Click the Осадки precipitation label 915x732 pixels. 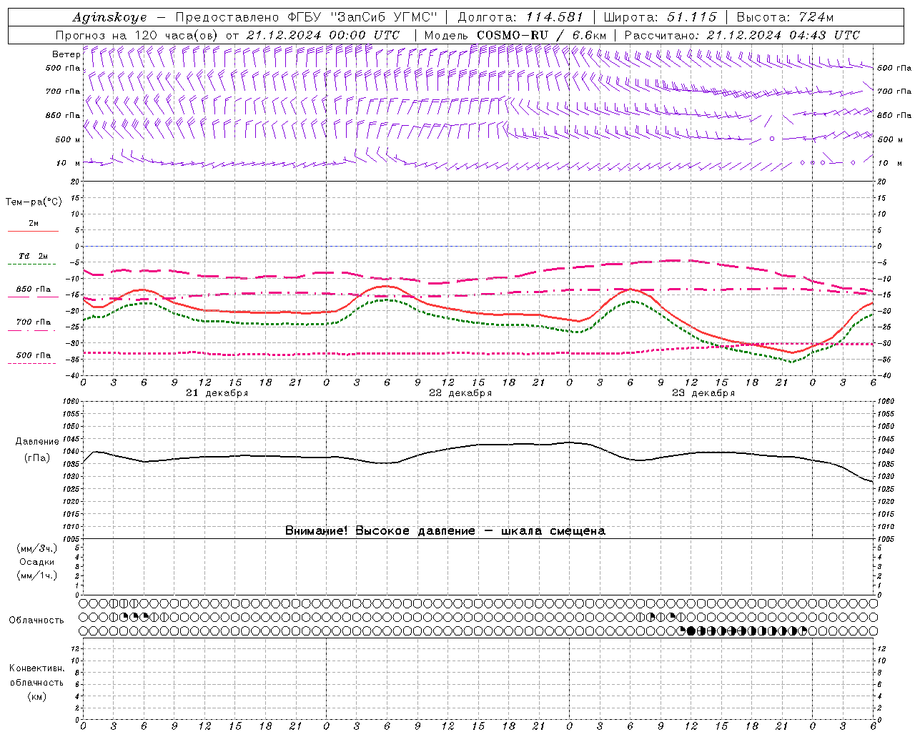pyautogui.click(x=37, y=562)
